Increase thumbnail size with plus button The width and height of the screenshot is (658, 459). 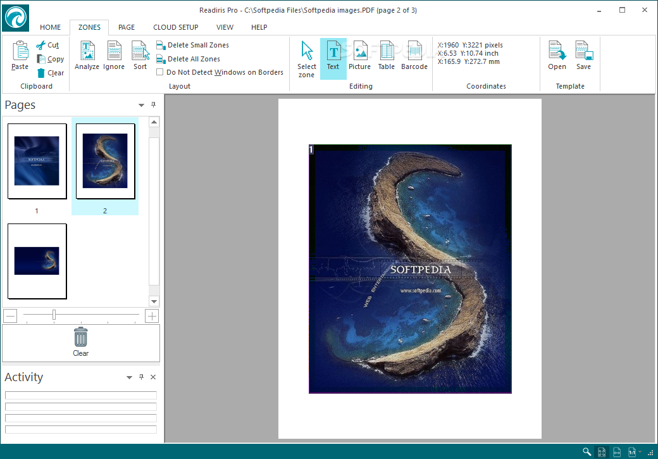pos(152,316)
